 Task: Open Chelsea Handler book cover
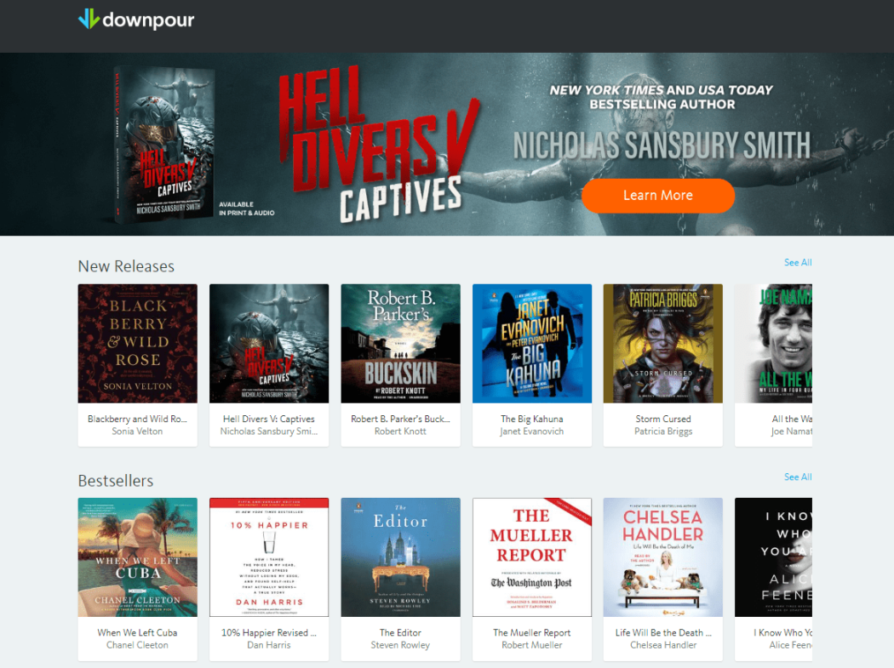[663, 557]
